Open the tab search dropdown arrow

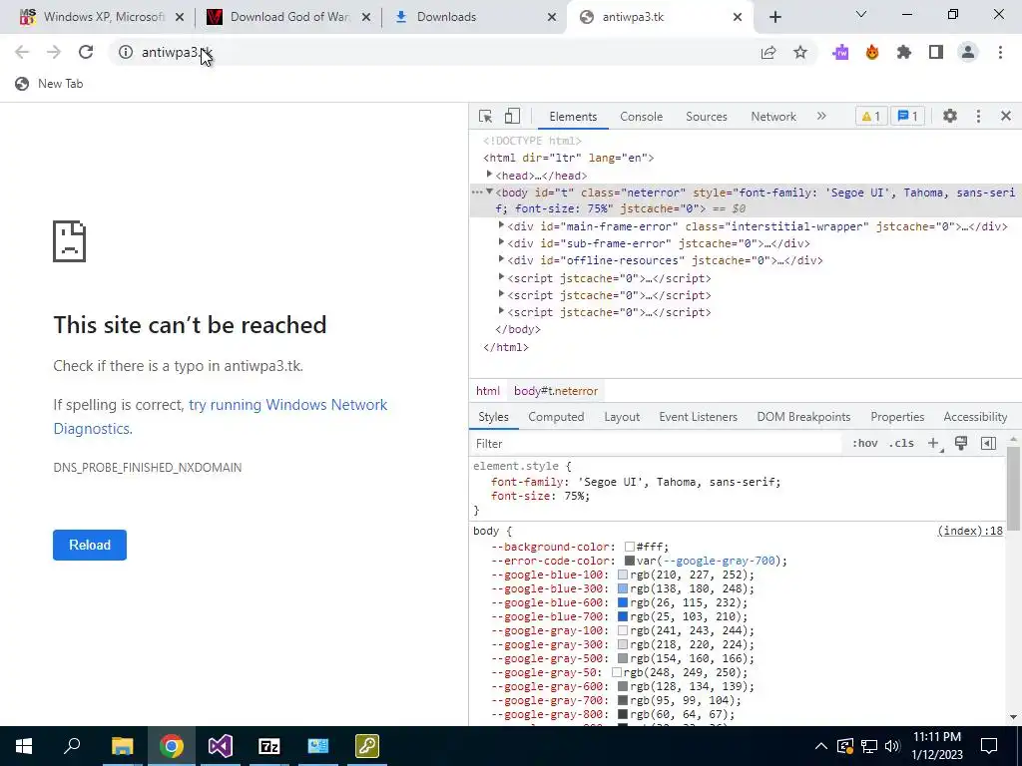point(861,14)
